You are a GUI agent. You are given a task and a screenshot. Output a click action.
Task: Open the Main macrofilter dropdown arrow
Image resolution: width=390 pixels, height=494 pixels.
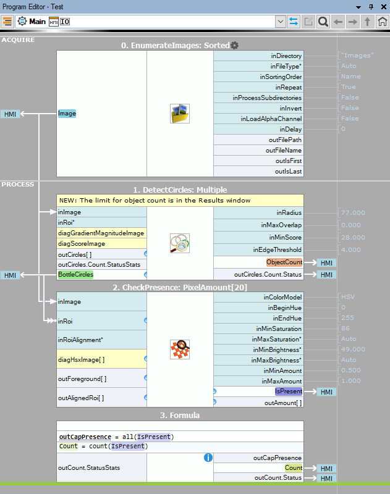pos(279,22)
